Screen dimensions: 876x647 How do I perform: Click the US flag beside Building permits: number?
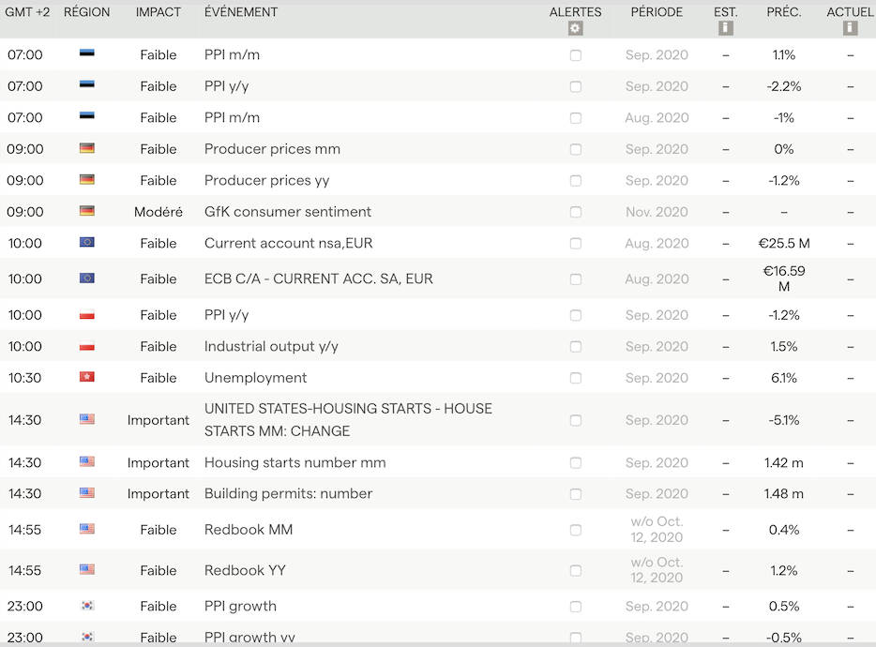(87, 493)
